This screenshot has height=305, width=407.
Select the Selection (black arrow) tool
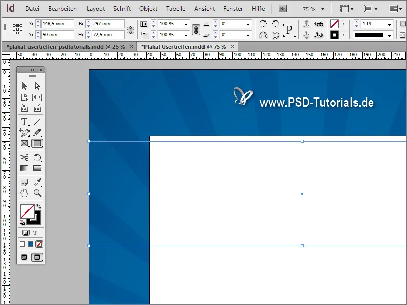point(24,86)
